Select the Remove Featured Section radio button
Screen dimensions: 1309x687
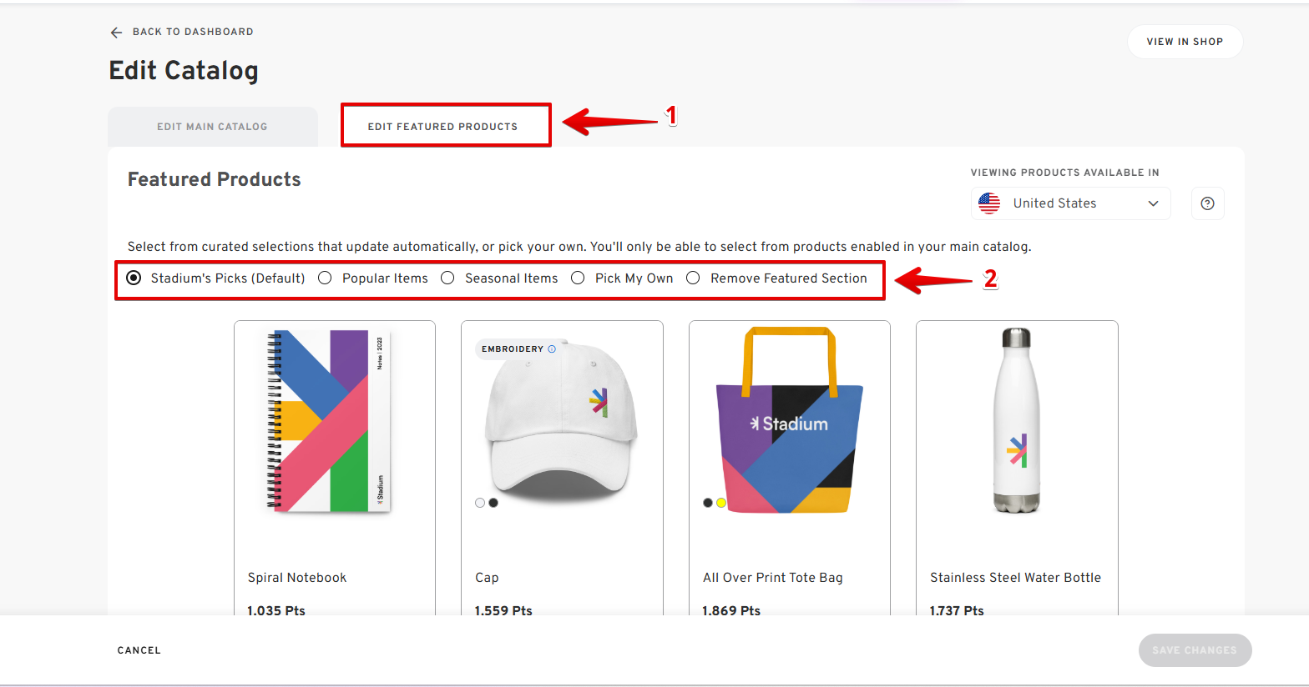coord(693,278)
